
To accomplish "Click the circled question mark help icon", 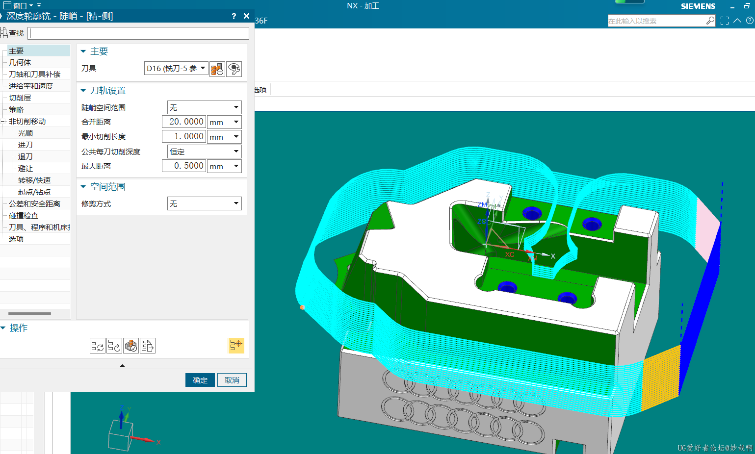I will (750, 21).
